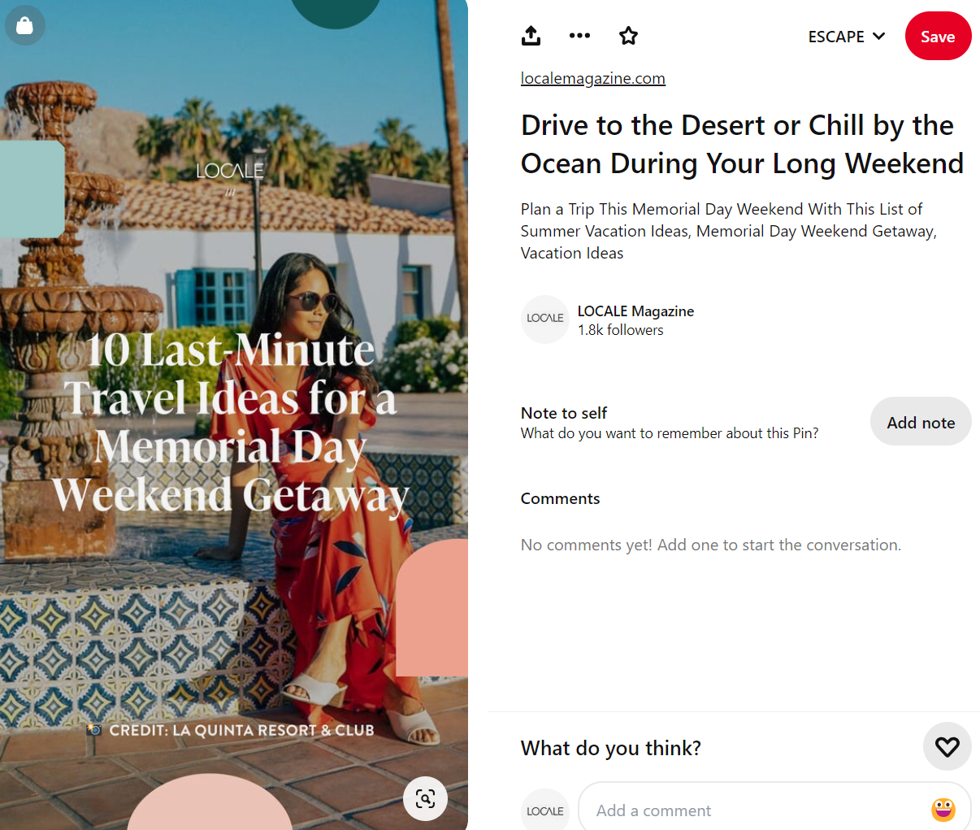This screenshot has width=980, height=830.
Task: Click the Add note button
Action: pyautogui.click(x=921, y=422)
